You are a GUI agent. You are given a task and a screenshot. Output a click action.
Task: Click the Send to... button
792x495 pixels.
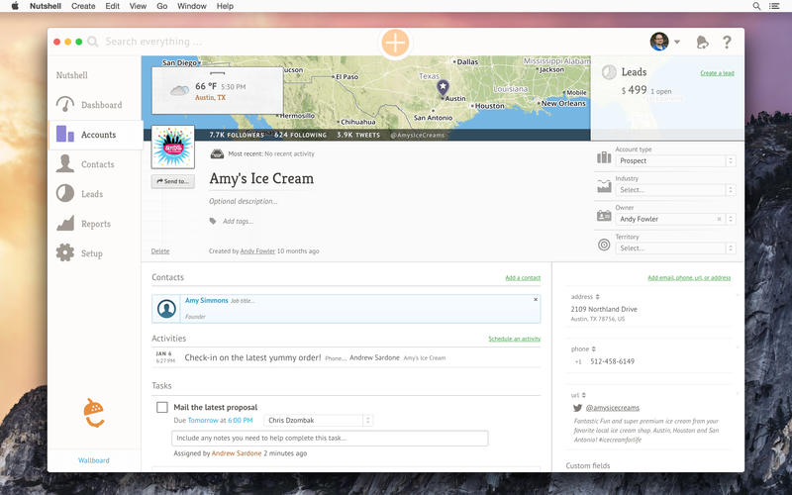172,181
